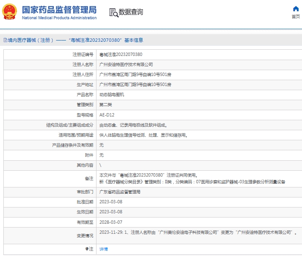
Task: Click the 首页 label
Action: 296,17
